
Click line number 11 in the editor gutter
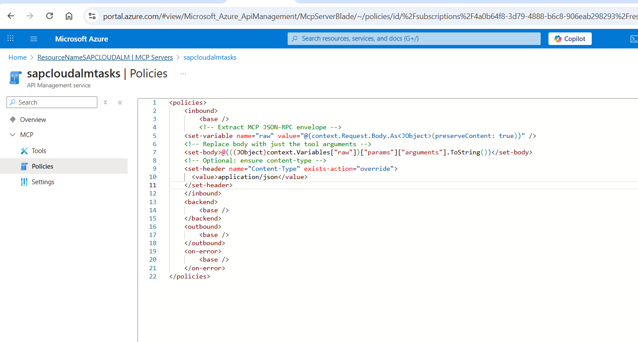tap(153, 185)
